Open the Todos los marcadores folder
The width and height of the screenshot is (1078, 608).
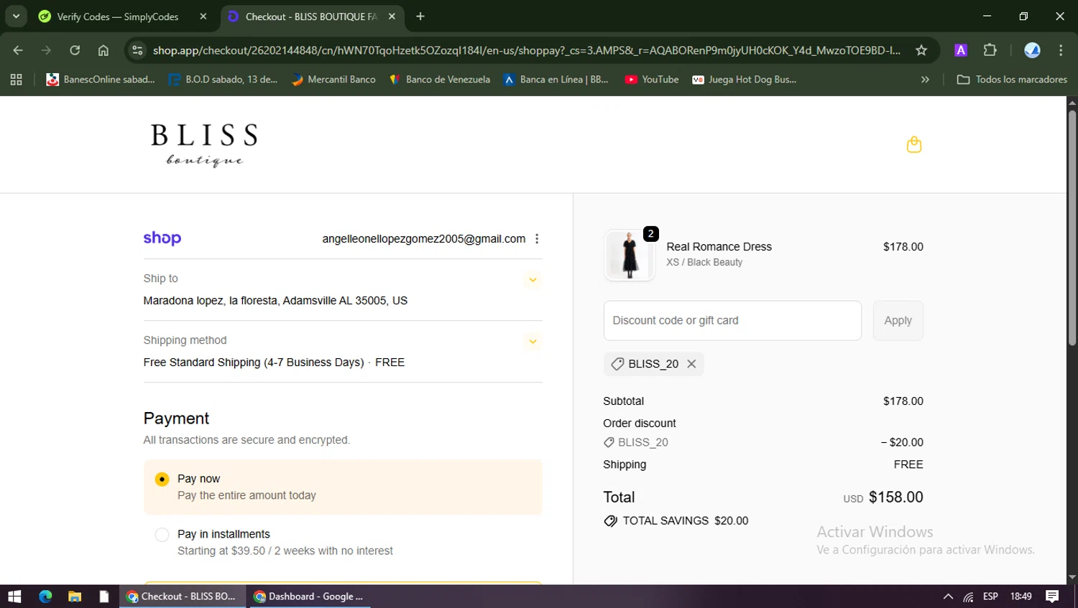[x=1012, y=80]
